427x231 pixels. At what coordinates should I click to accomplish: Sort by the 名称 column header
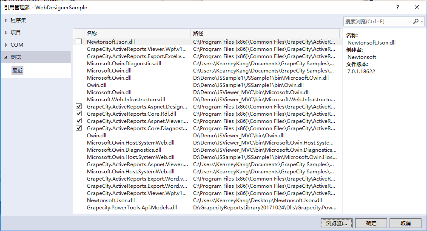137,33
